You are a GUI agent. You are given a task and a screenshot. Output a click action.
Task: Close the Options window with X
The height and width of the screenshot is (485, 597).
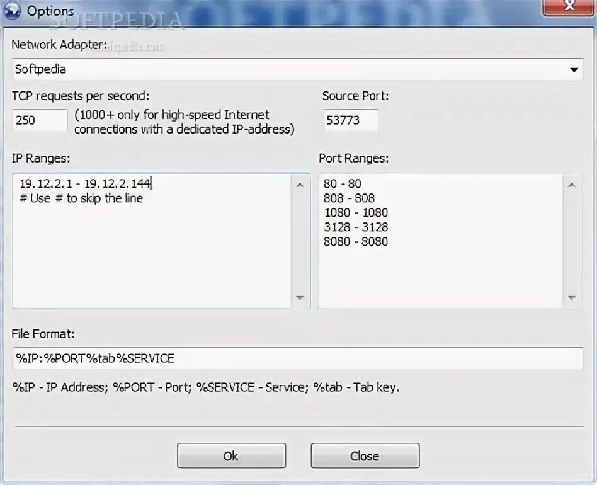[x=569, y=7]
